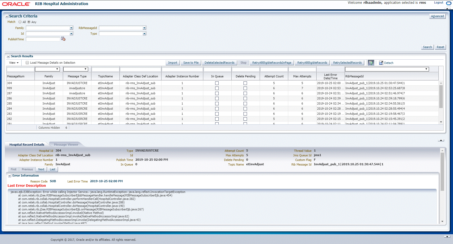Click DeleteSelectedRecords button

point(219,63)
